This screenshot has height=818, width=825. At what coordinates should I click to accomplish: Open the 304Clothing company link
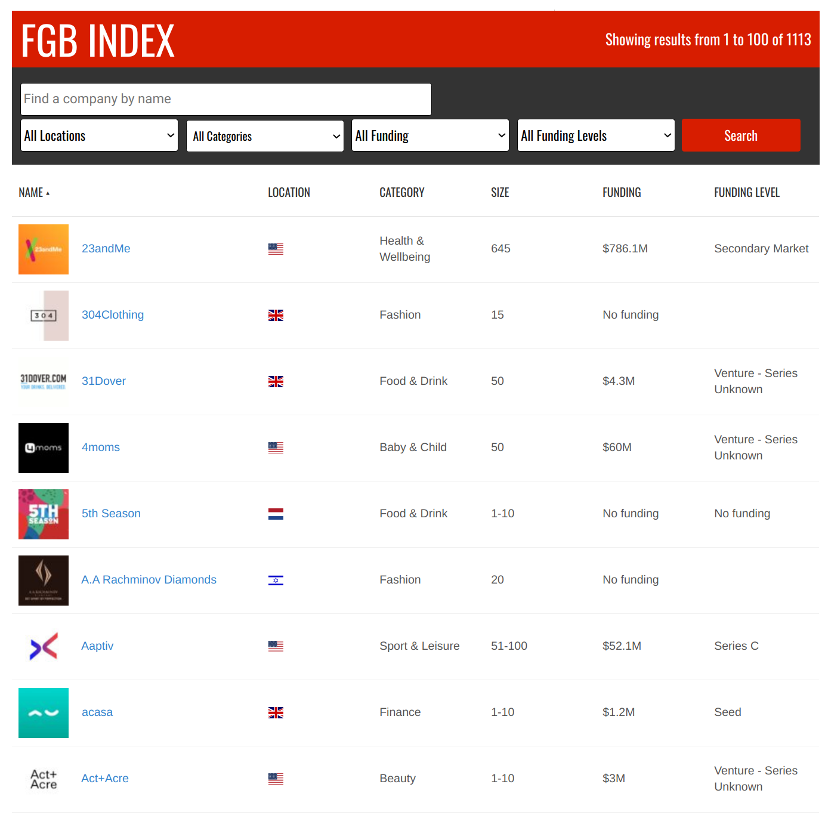pos(113,315)
